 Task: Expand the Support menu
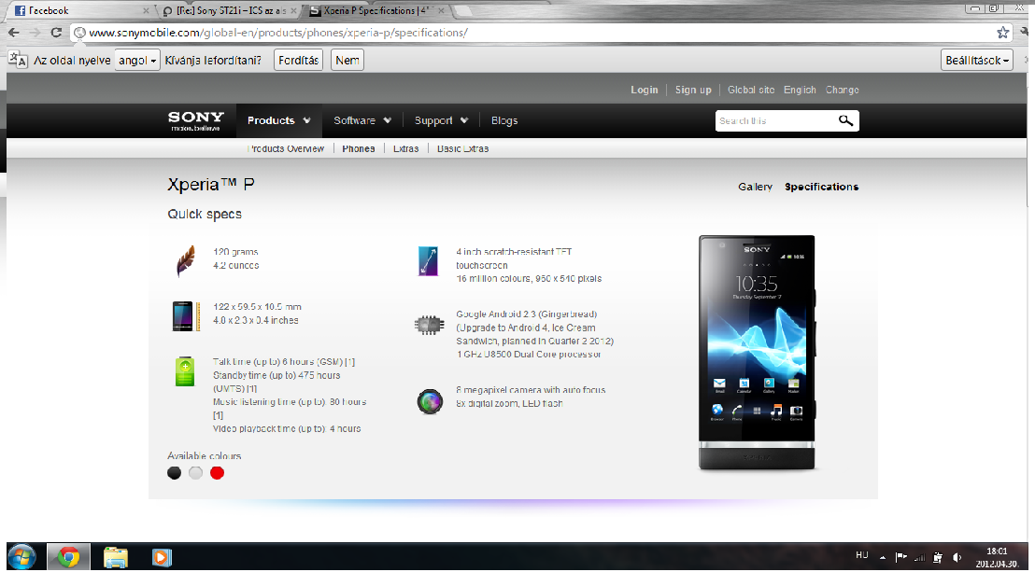tap(441, 120)
